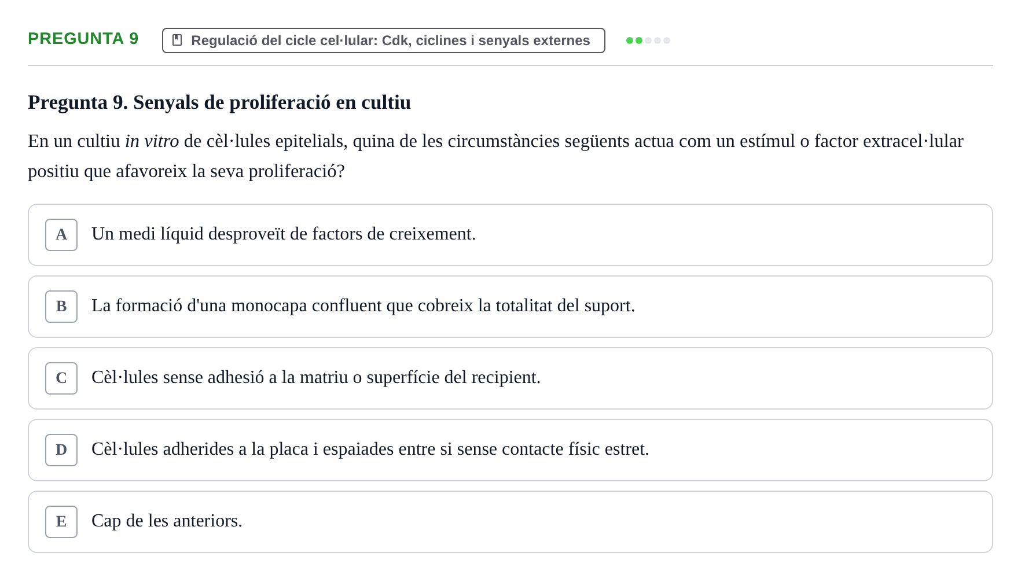Choose 'Cèl·lules adherides a la placa' answer
Screen dimensions: 1021x582
[510, 450]
